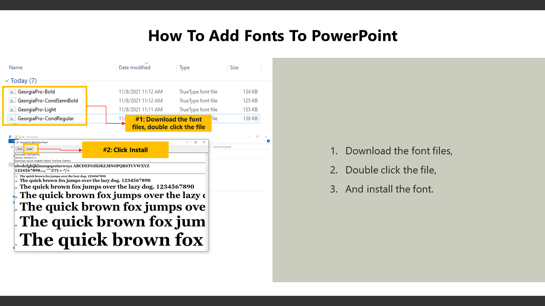Click GeorgiaPro-CondSemiBold's TrueType font file cell
Screen dimensions: 545x306
tap(198, 101)
